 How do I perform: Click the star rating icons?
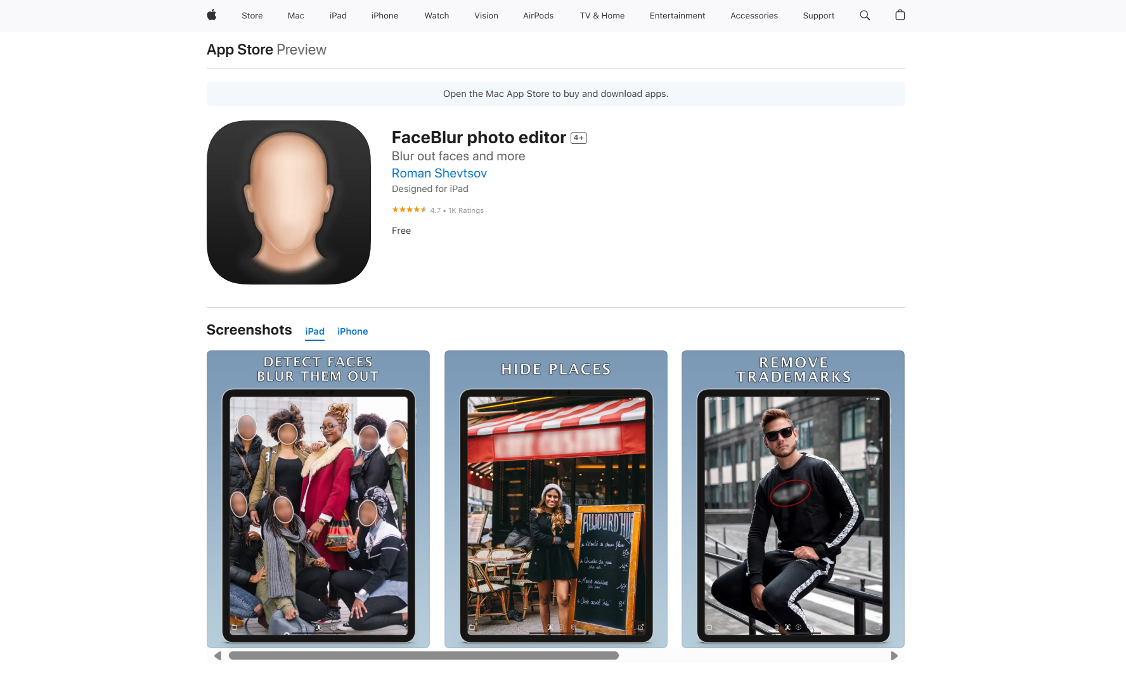[x=409, y=210]
